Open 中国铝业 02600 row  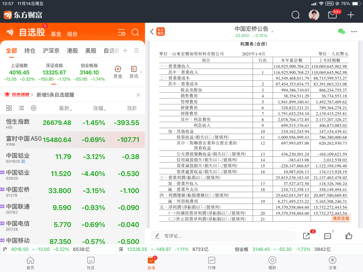point(72,174)
